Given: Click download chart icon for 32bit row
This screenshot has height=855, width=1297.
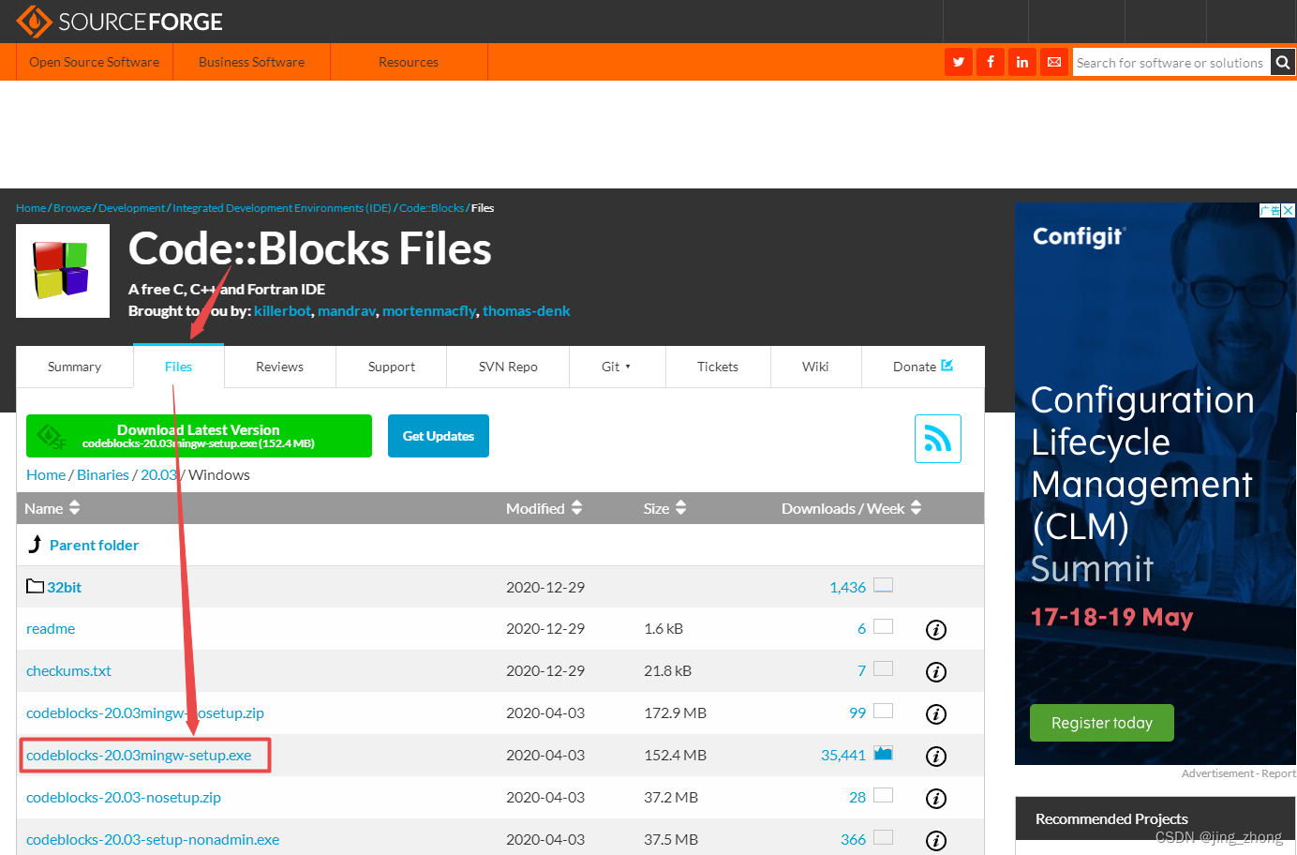Looking at the screenshot, I should pyautogui.click(x=883, y=585).
